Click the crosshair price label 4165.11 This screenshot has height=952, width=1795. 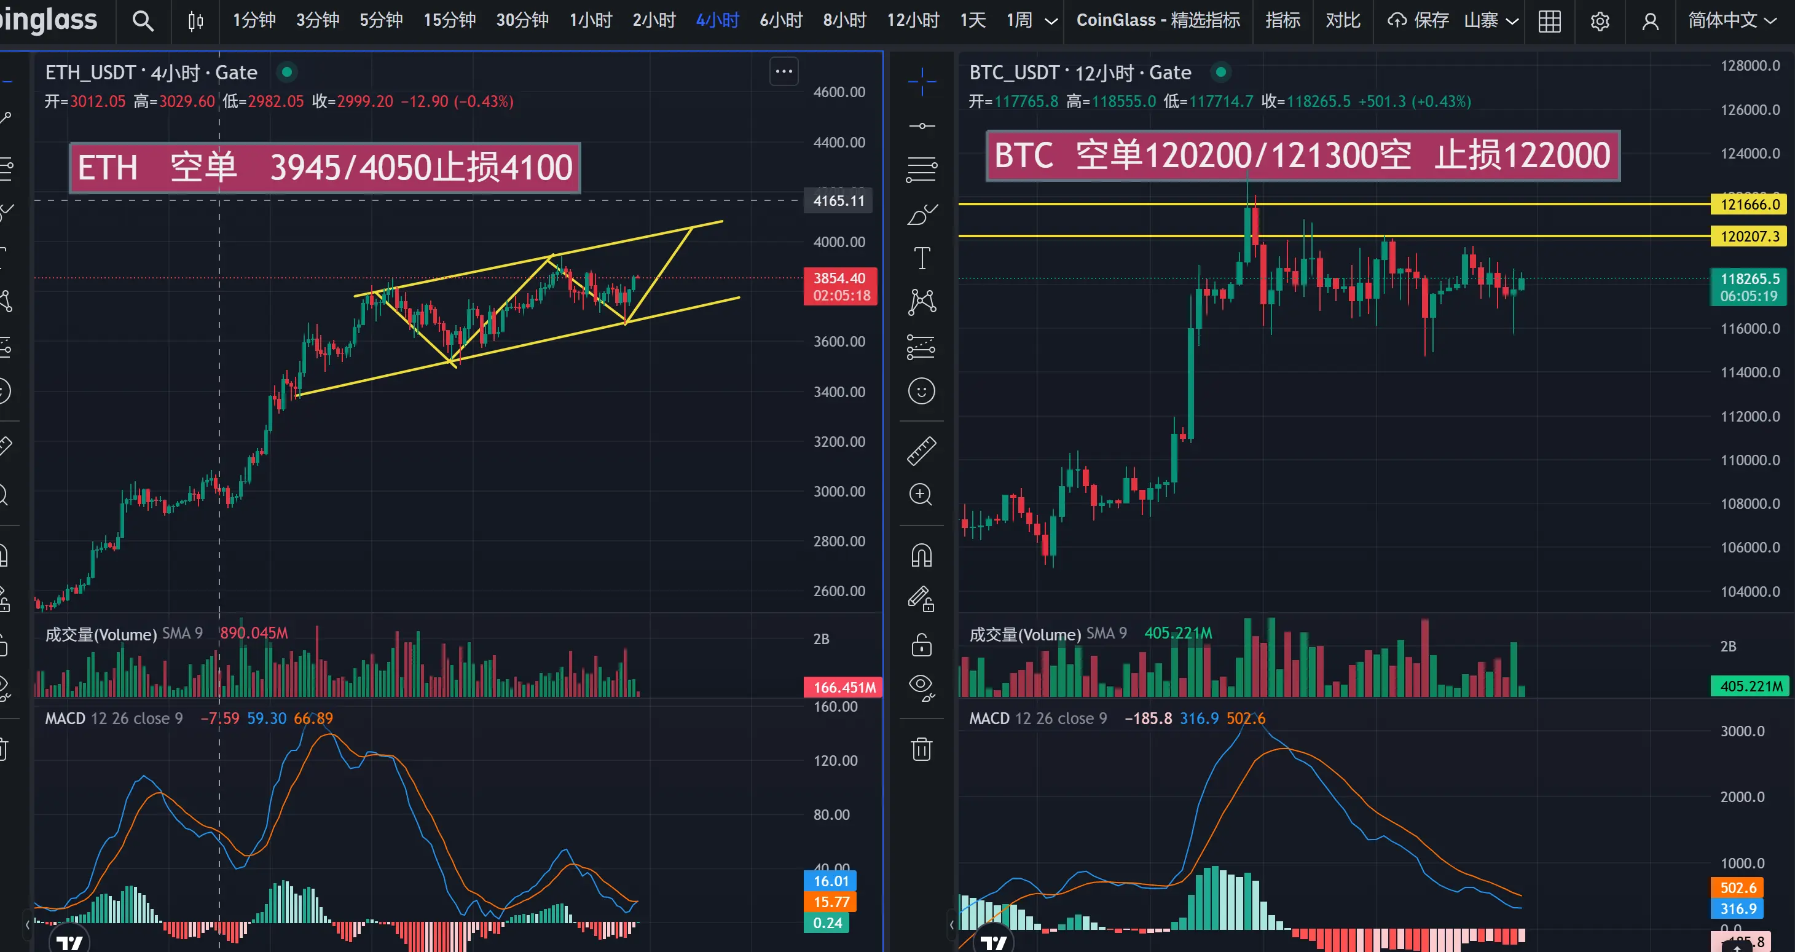(838, 201)
